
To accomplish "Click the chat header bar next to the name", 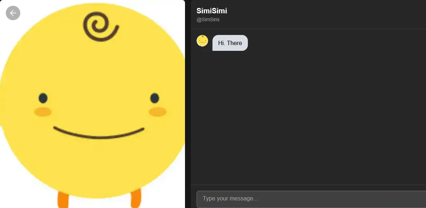I will pyautogui.click(x=326, y=14).
